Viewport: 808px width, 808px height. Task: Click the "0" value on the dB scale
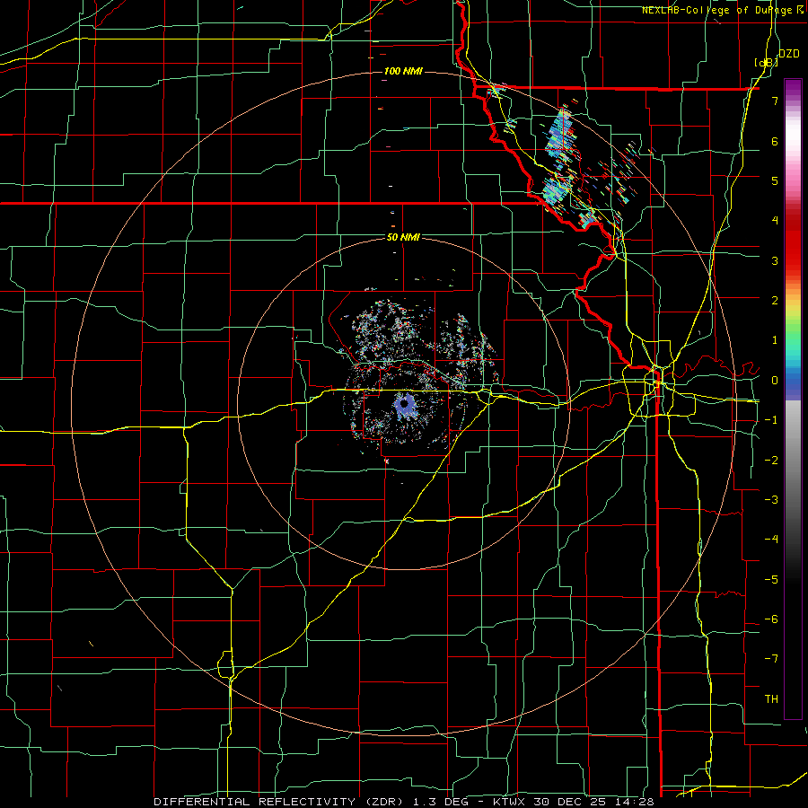(x=775, y=381)
